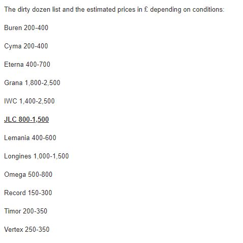Viewport: 243px width, 243px height.
Task: Select the IWC 1,400-2,500 line
Action: [29, 101]
